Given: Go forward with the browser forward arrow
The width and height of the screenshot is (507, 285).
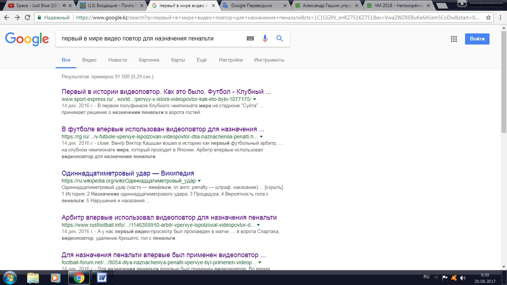Looking at the screenshot, I should click(17, 17).
